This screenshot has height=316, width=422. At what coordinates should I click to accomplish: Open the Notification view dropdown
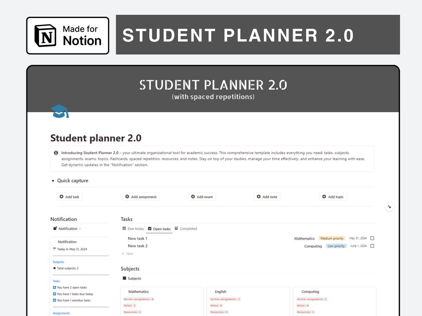click(x=67, y=229)
